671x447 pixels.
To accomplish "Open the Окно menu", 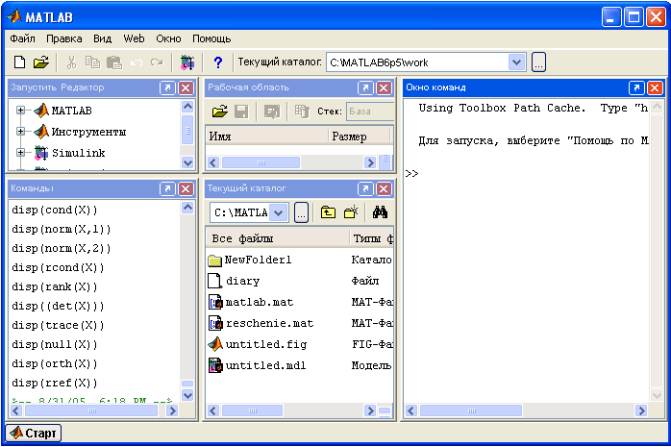I will click(x=168, y=38).
